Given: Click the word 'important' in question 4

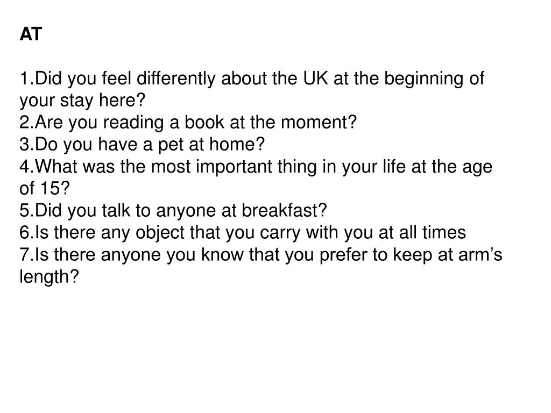Looking at the screenshot, I should click(235, 167).
